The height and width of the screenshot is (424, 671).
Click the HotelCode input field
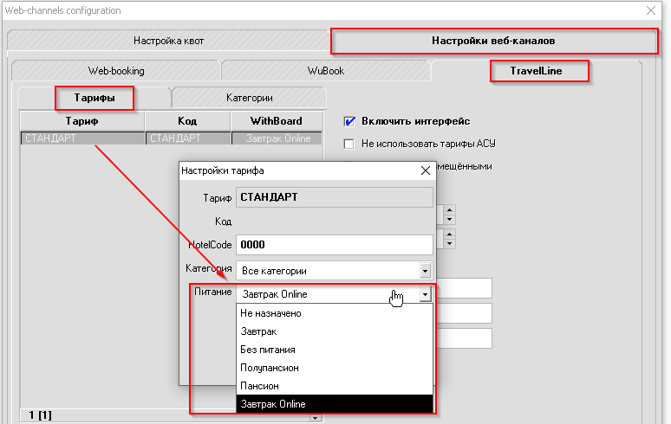coord(334,245)
